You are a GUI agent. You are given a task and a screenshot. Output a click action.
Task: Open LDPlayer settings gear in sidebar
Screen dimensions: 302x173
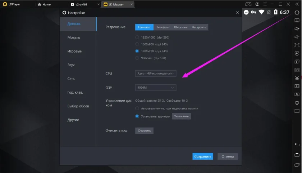[x=297, y=13]
